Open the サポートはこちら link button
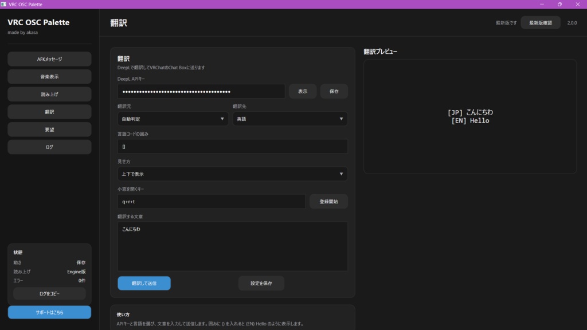This screenshot has height=330, width=587. coord(49,312)
